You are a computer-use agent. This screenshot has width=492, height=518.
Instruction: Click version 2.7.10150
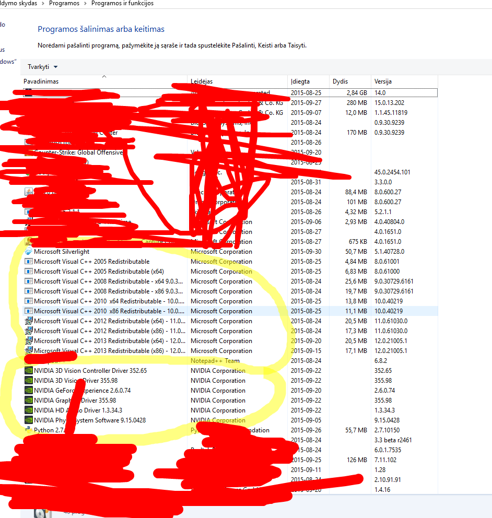click(387, 430)
